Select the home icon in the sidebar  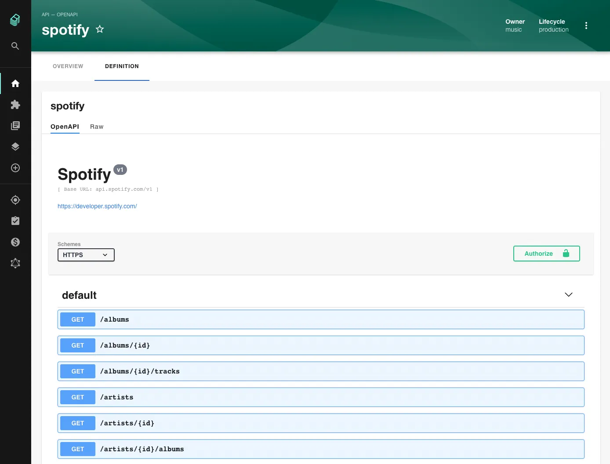coord(15,83)
